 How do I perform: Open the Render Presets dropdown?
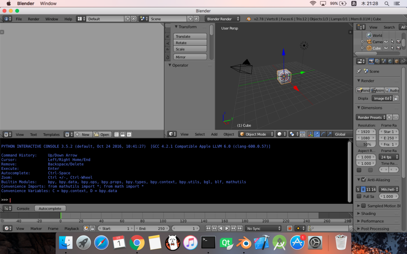(x=371, y=117)
